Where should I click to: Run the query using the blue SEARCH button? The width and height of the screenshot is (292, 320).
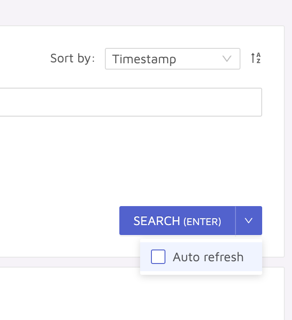click(x=177, y=221)
